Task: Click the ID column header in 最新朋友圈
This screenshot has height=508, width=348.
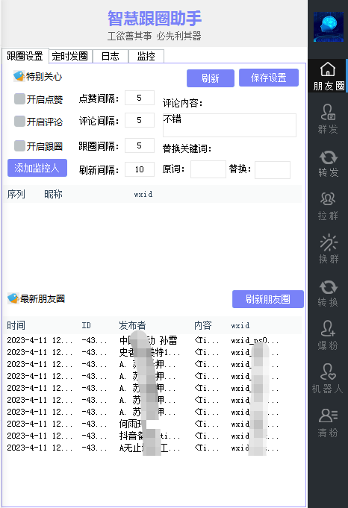Action: click(86, 325)
